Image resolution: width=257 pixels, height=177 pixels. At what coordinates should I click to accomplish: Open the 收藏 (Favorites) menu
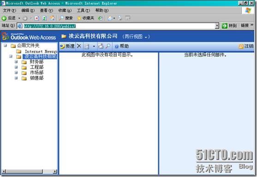(x=65, y=11)
